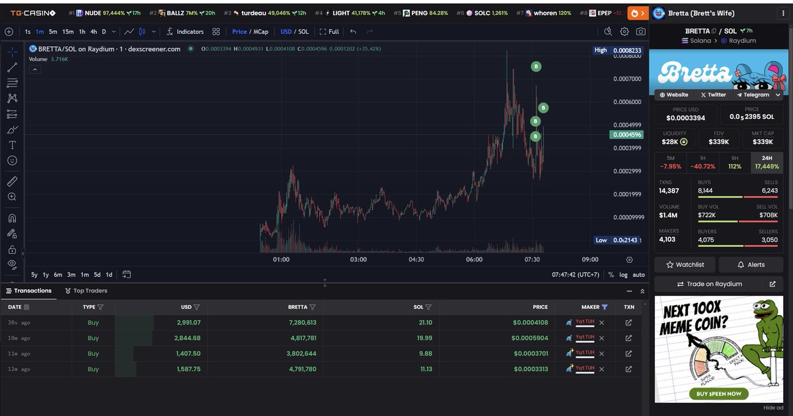
Task: Open the go to date picker
Action: click(x=127, y=275)
